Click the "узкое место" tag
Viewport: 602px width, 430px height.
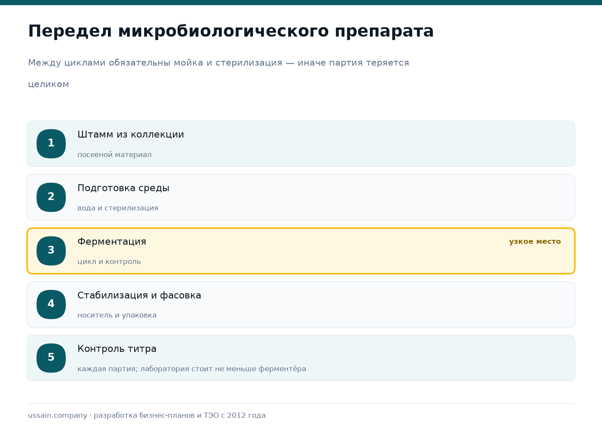pyautogui.click(x=535, y=242)
